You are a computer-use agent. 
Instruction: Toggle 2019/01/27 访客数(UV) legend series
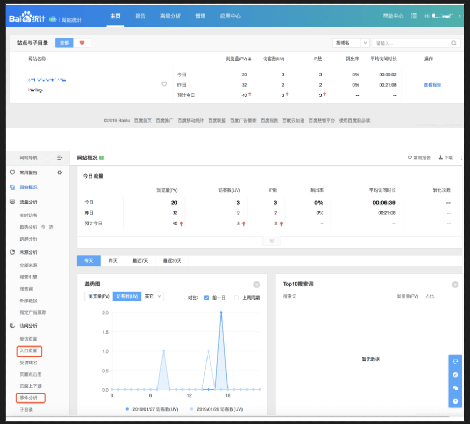click(152, 409)
